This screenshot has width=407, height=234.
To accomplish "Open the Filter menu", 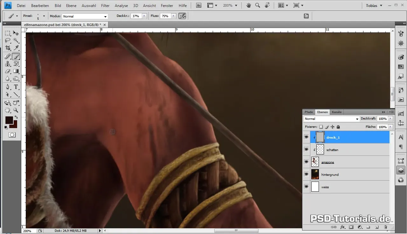I will [x=105, y=6].
